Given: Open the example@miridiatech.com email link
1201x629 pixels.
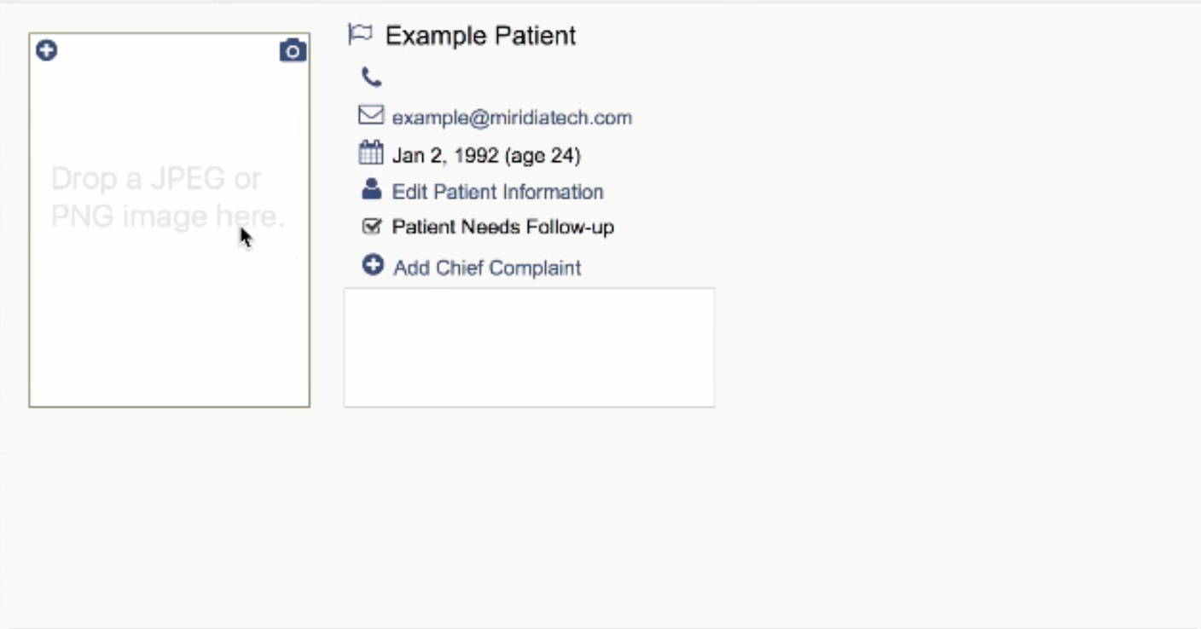Looking at the screenshot, I should point(512,118).
